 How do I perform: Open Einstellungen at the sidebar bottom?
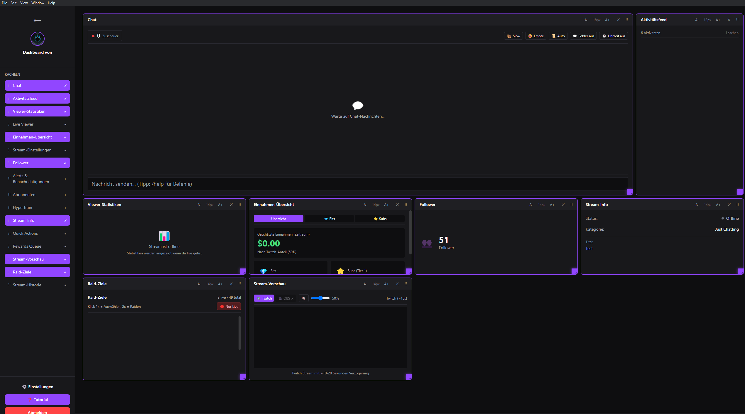point(38,387)
